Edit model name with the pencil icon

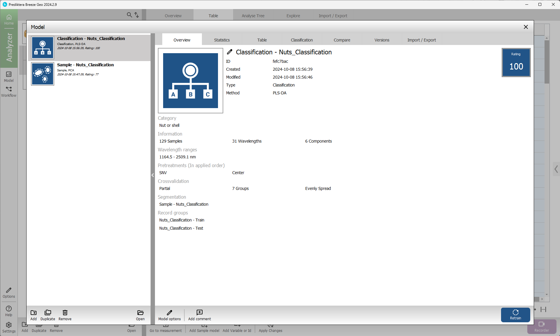230,52
